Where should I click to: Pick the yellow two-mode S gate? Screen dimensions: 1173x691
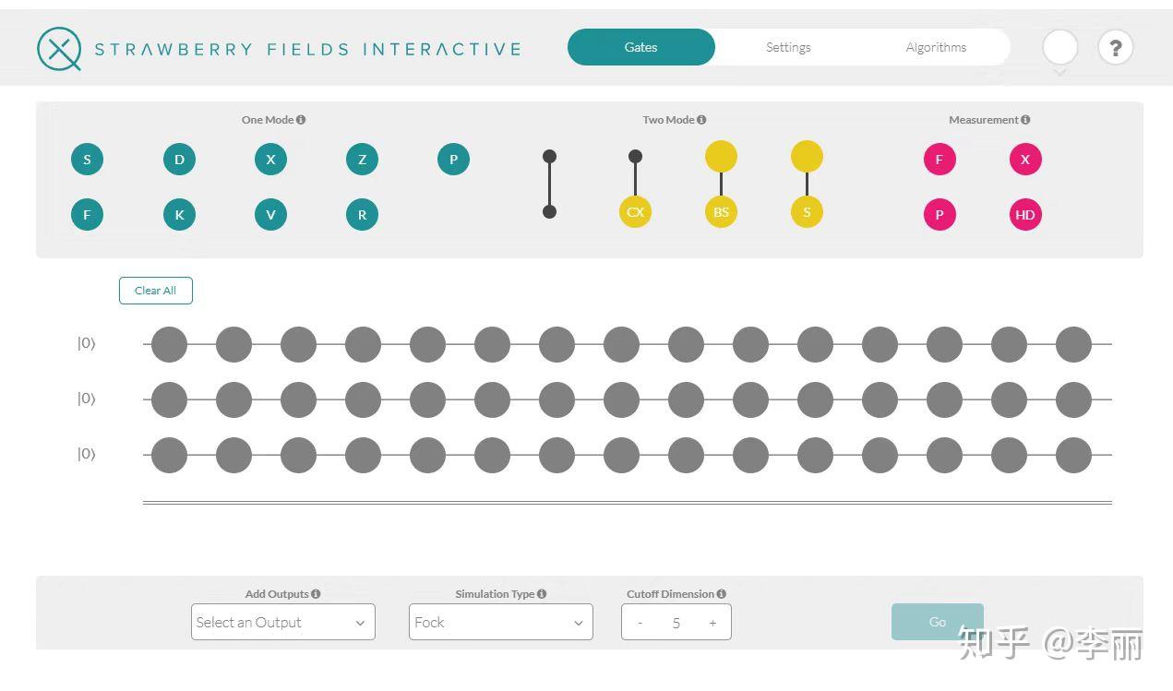807,211
